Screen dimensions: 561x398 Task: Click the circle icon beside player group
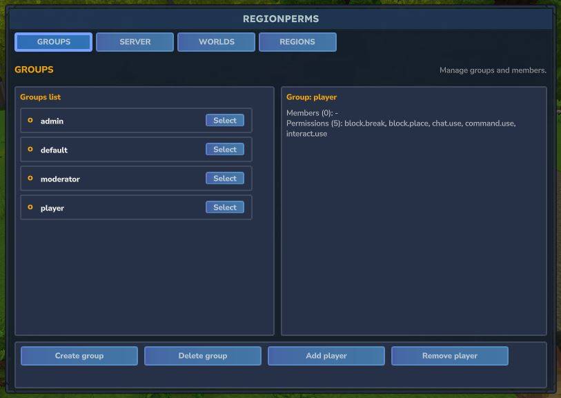coord(30,208)
